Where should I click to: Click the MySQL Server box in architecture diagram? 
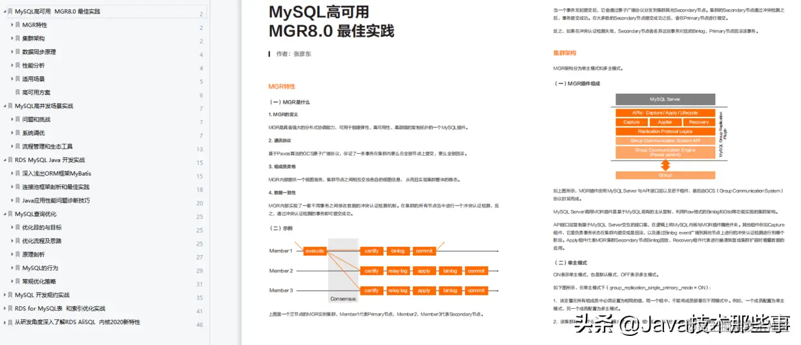pyautogui.click(x=665, y=99)
